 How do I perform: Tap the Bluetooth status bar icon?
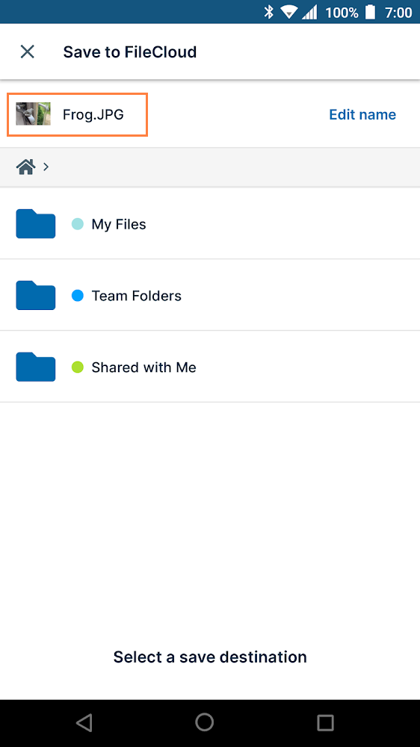pyautogui.click(x=269, y=12)
